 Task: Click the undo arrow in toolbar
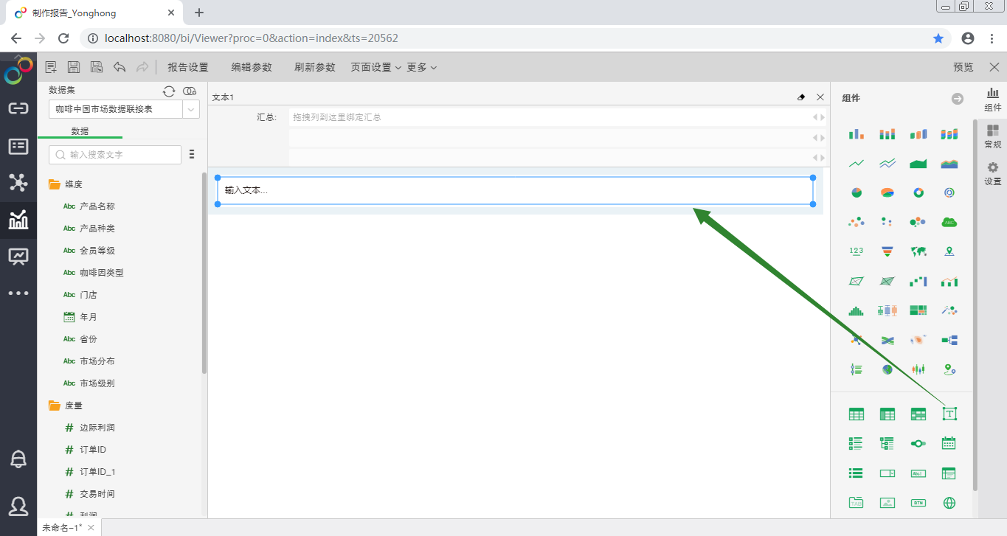(120, 67)
